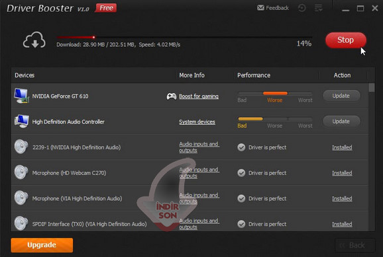Stop the driver download
The height and width of the screenshot is (257, 383).
(x=346, y=40)
